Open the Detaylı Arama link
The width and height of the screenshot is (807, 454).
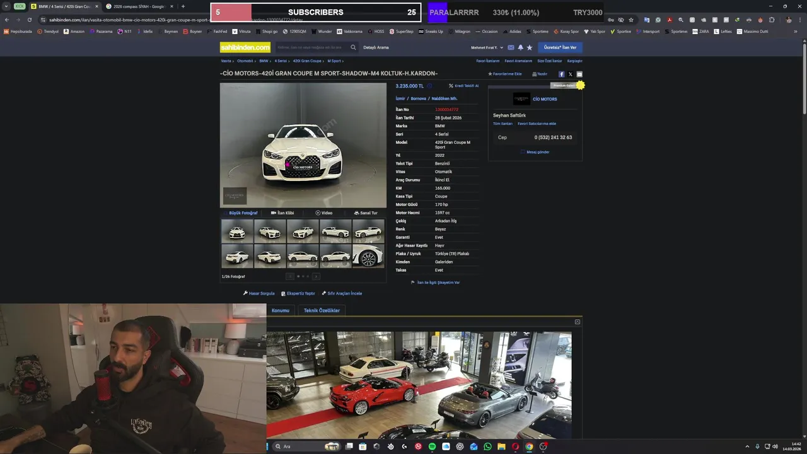pos(376,47)
